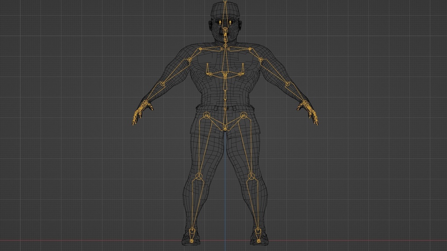Image resolution: width=447 pixels, height=251 pixels.
Task: Select the pelvis root joint between the legs
Action: [225, 129]
